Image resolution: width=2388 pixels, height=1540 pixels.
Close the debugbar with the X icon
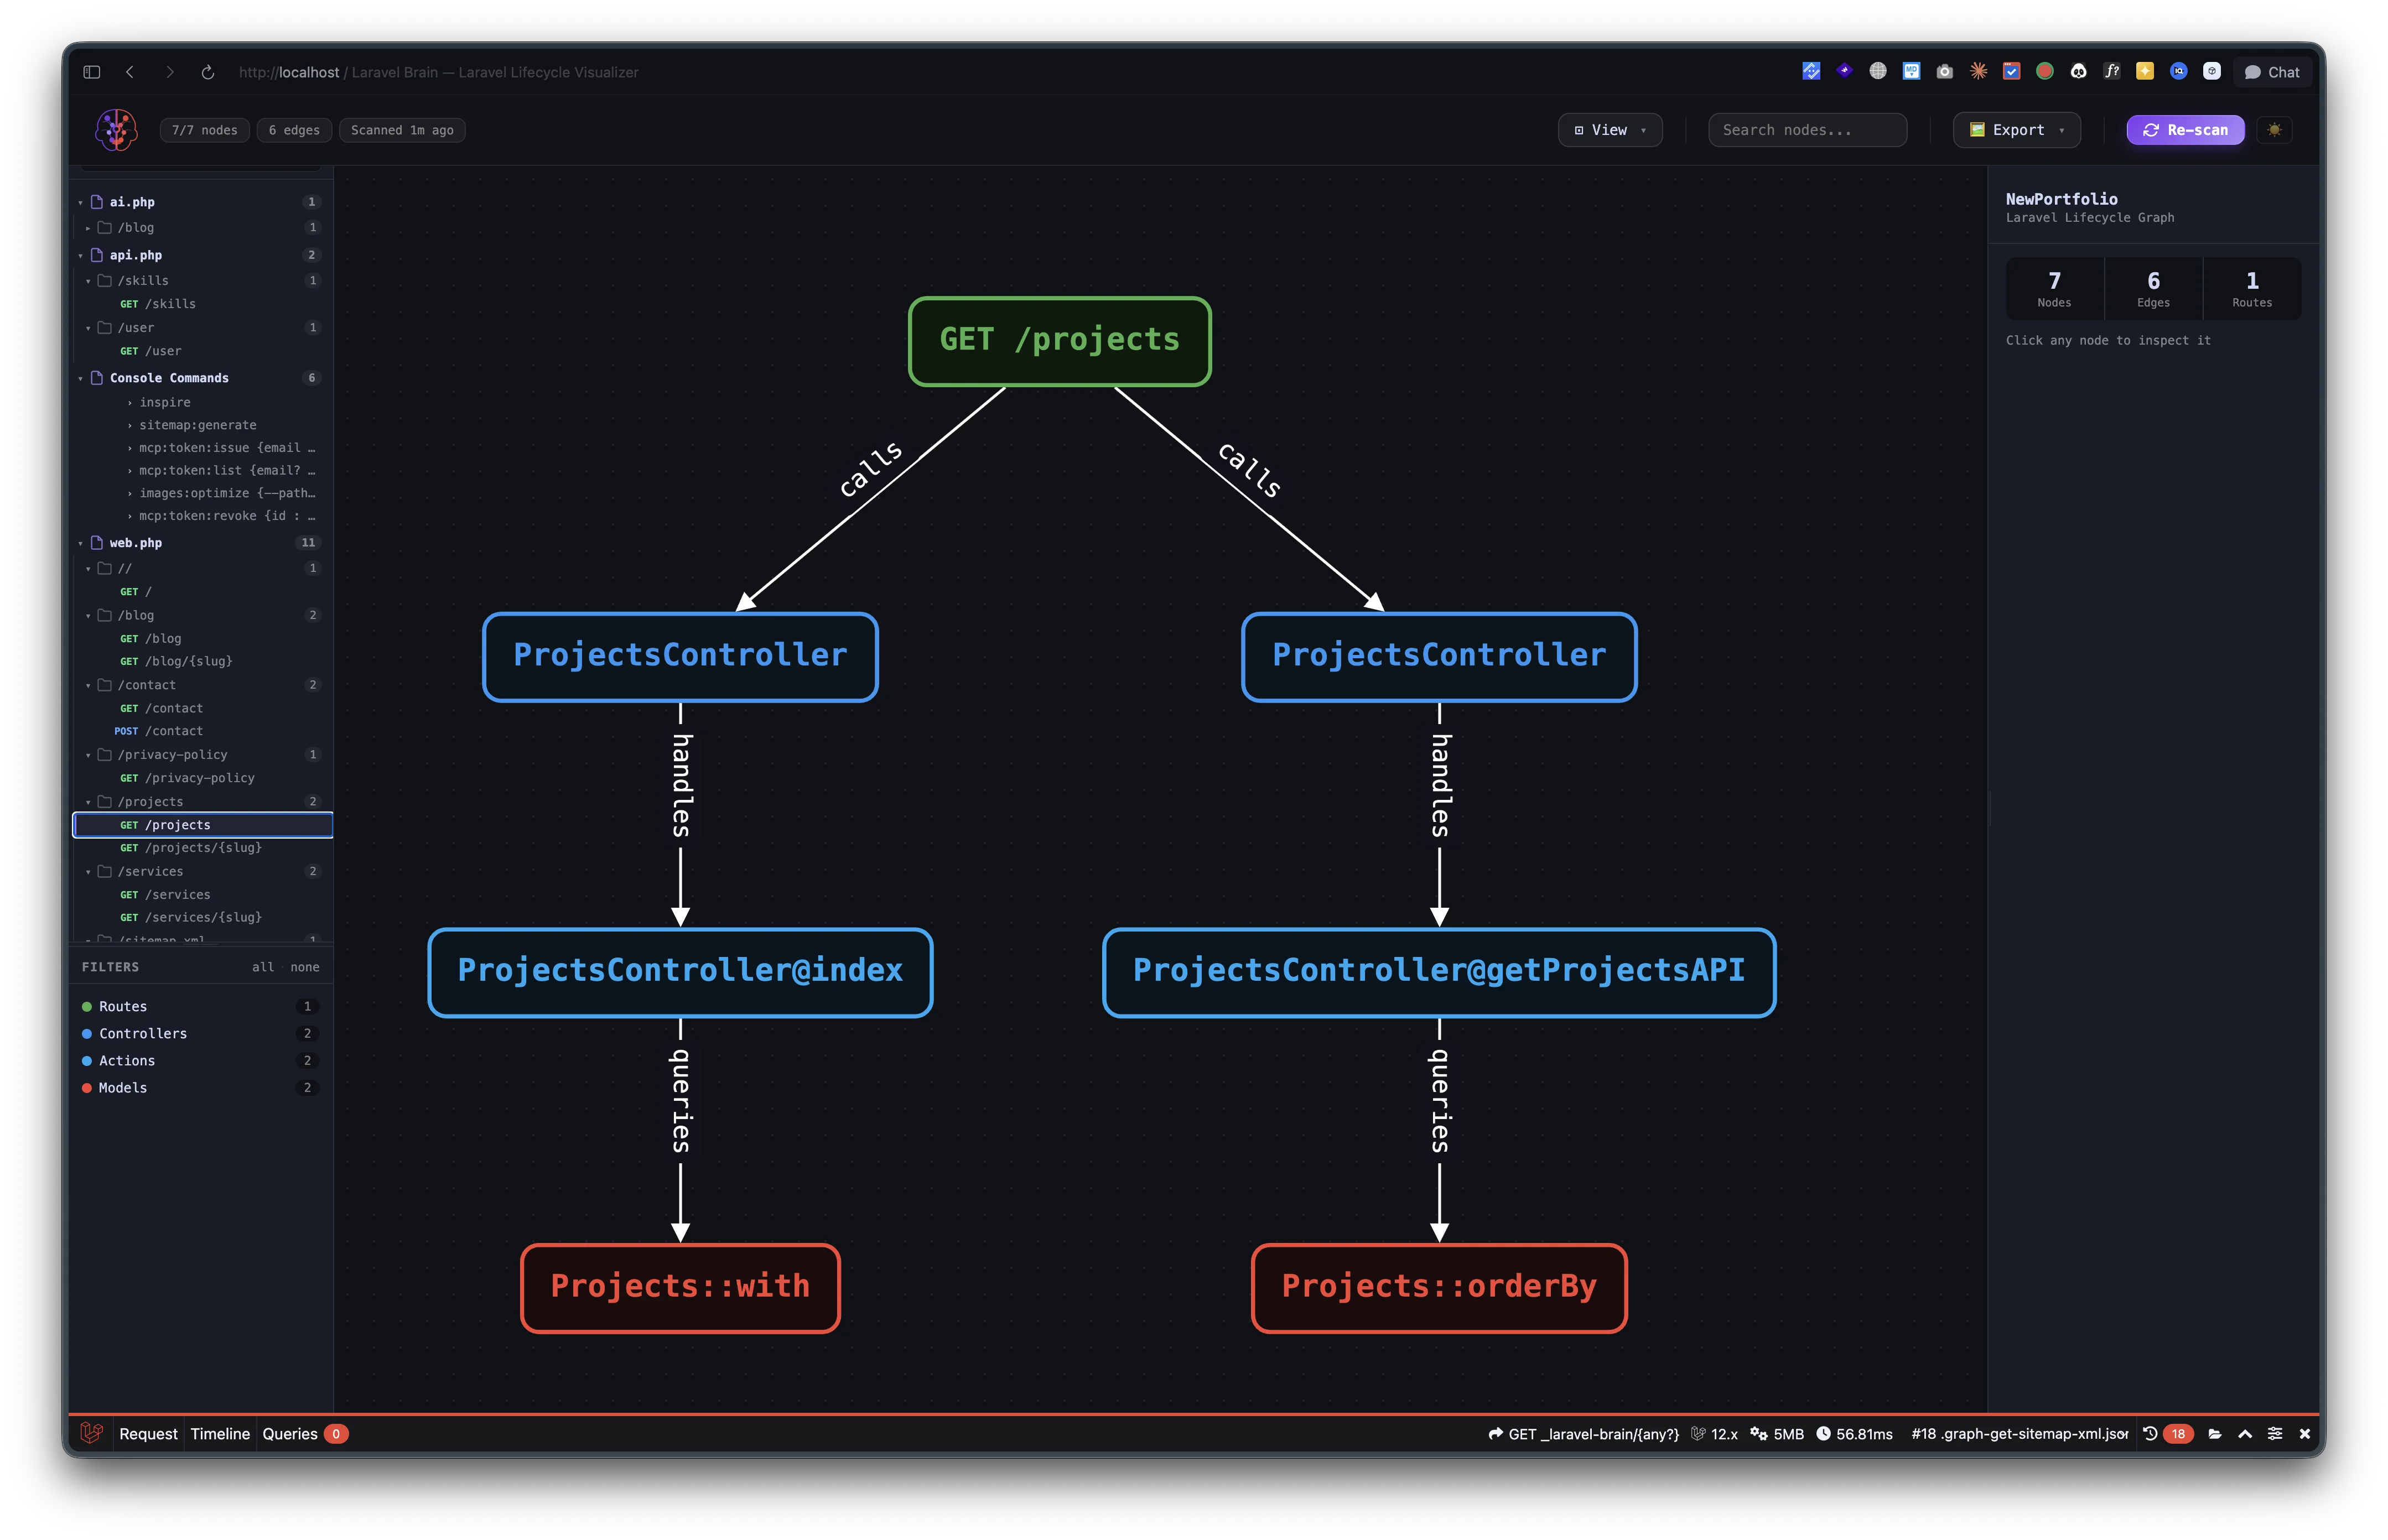tap(2305, 1434)
